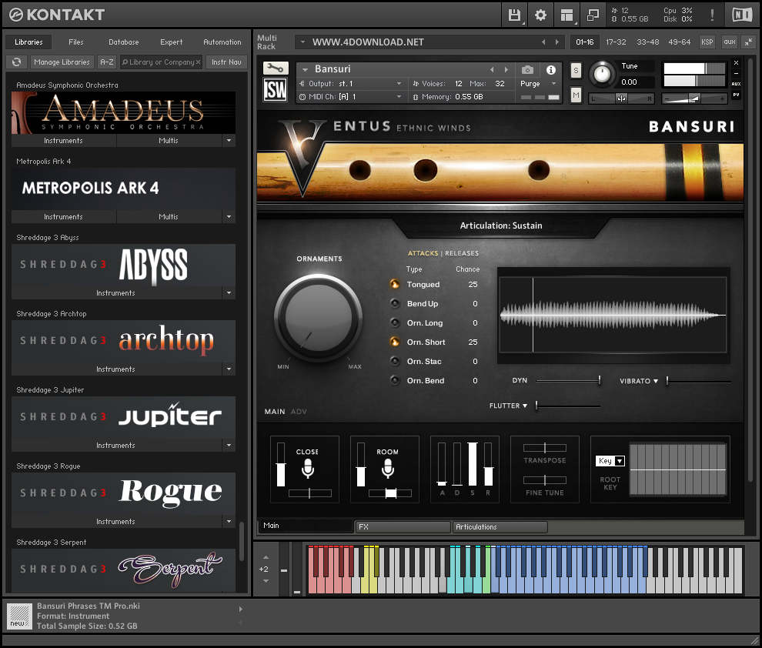The image size is (762, 648).
Task: Open the Vibrato dropdown arrow
Action: (x=656, y=381)
